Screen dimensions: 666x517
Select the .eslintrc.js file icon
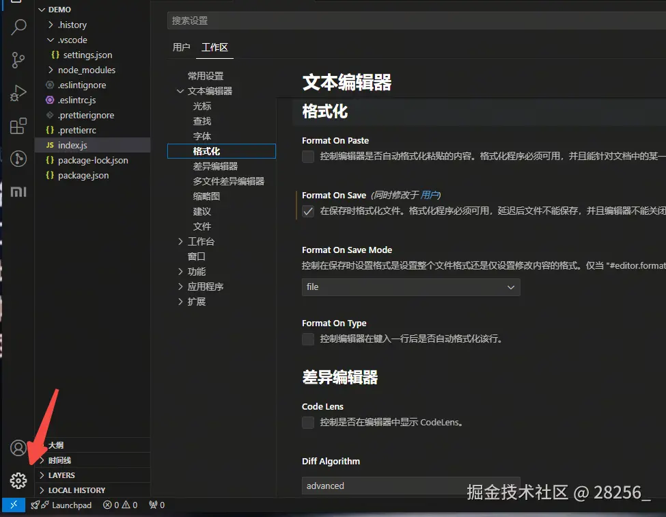(x=50, y=100)
